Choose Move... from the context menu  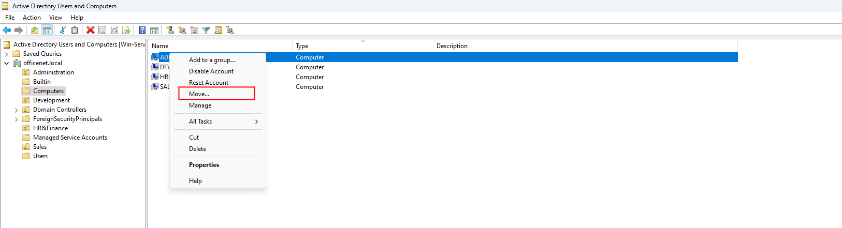click(x=199, y=94)
